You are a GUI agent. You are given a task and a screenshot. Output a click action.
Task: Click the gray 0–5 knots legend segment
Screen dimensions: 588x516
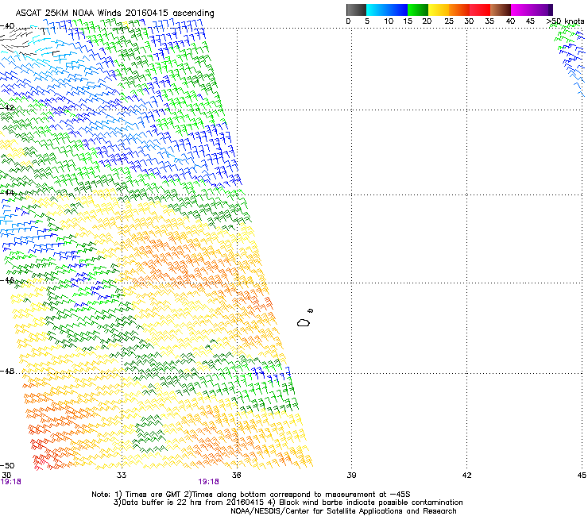point(356,10)
